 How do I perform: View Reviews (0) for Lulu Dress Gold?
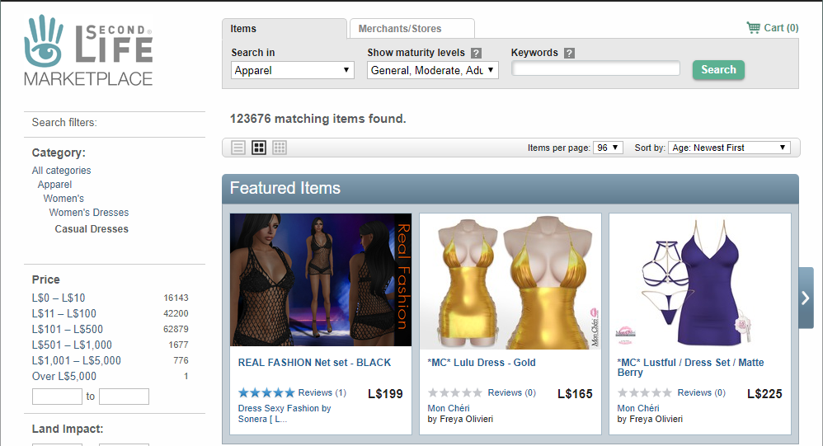click(512, 392)
